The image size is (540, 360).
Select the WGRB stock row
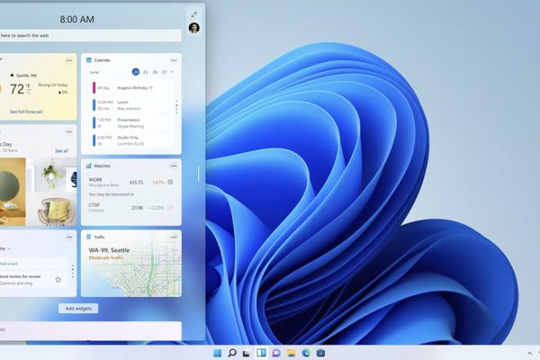click(130, 182)
